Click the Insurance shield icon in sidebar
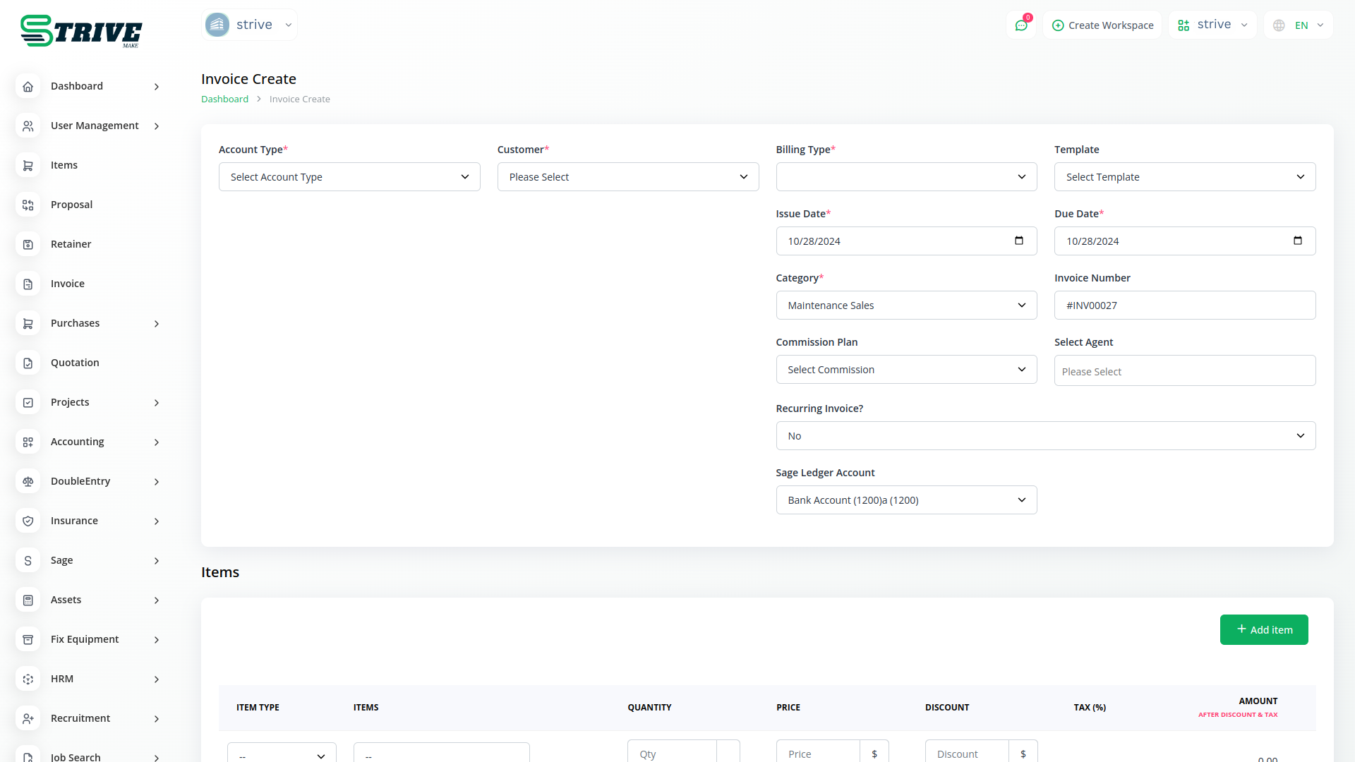1355x762 pixels. tap(28, 521)
